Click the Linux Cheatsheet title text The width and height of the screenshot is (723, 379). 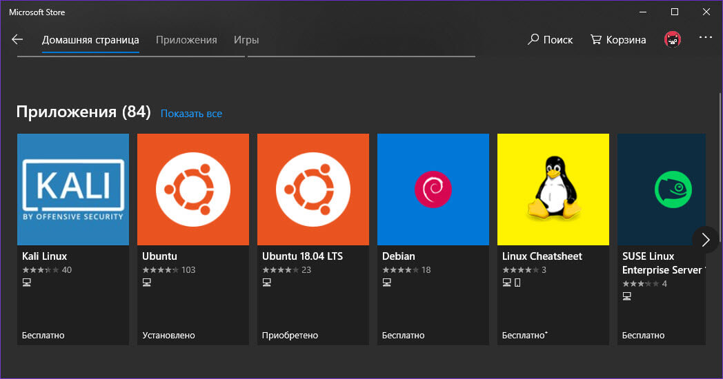pyautogui.click(x=542, y=256)
